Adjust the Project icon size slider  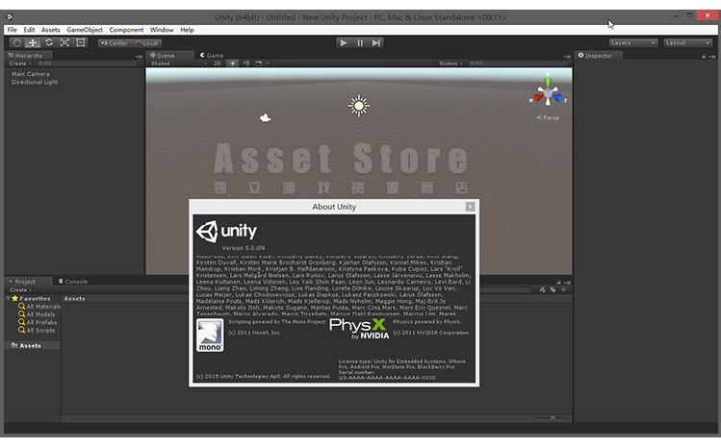click(551, 418)
